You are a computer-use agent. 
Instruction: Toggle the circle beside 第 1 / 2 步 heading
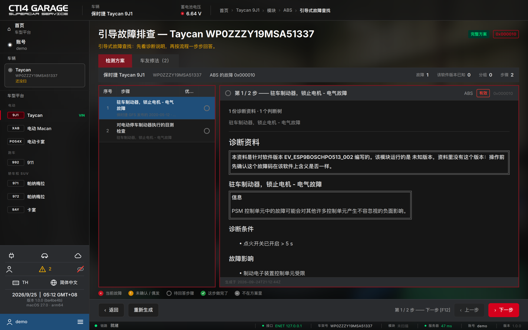[228, 93]
